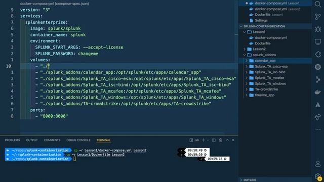Kill terminal with the trash icon
The image size is (324, 182).
pyautogui.click(x=221, y=140)
